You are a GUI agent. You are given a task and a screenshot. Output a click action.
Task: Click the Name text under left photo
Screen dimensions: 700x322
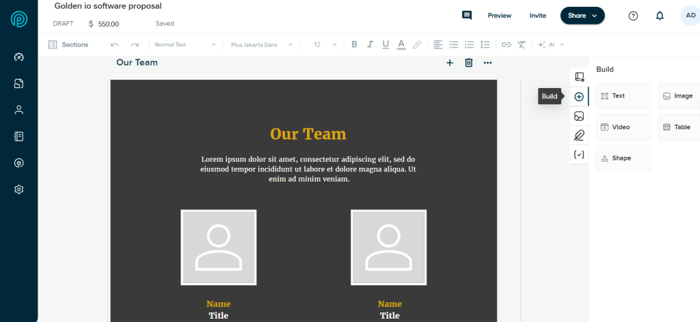click(x=218, y=304)
